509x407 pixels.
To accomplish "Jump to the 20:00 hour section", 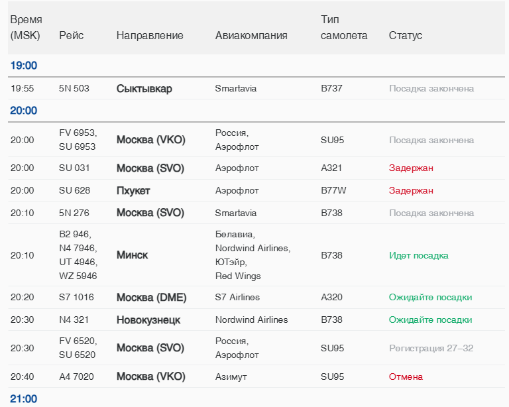I will [24, 110].
